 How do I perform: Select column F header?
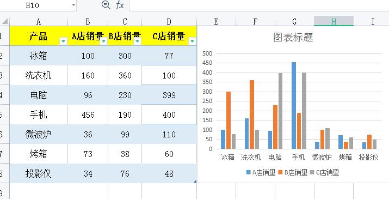tap(255, 22)
